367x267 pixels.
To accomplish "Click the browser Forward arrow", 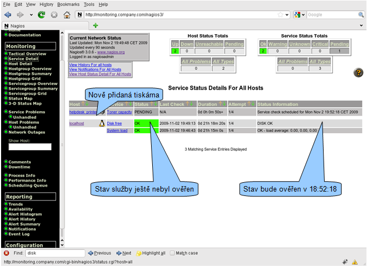I will click(x=20, y=15).
